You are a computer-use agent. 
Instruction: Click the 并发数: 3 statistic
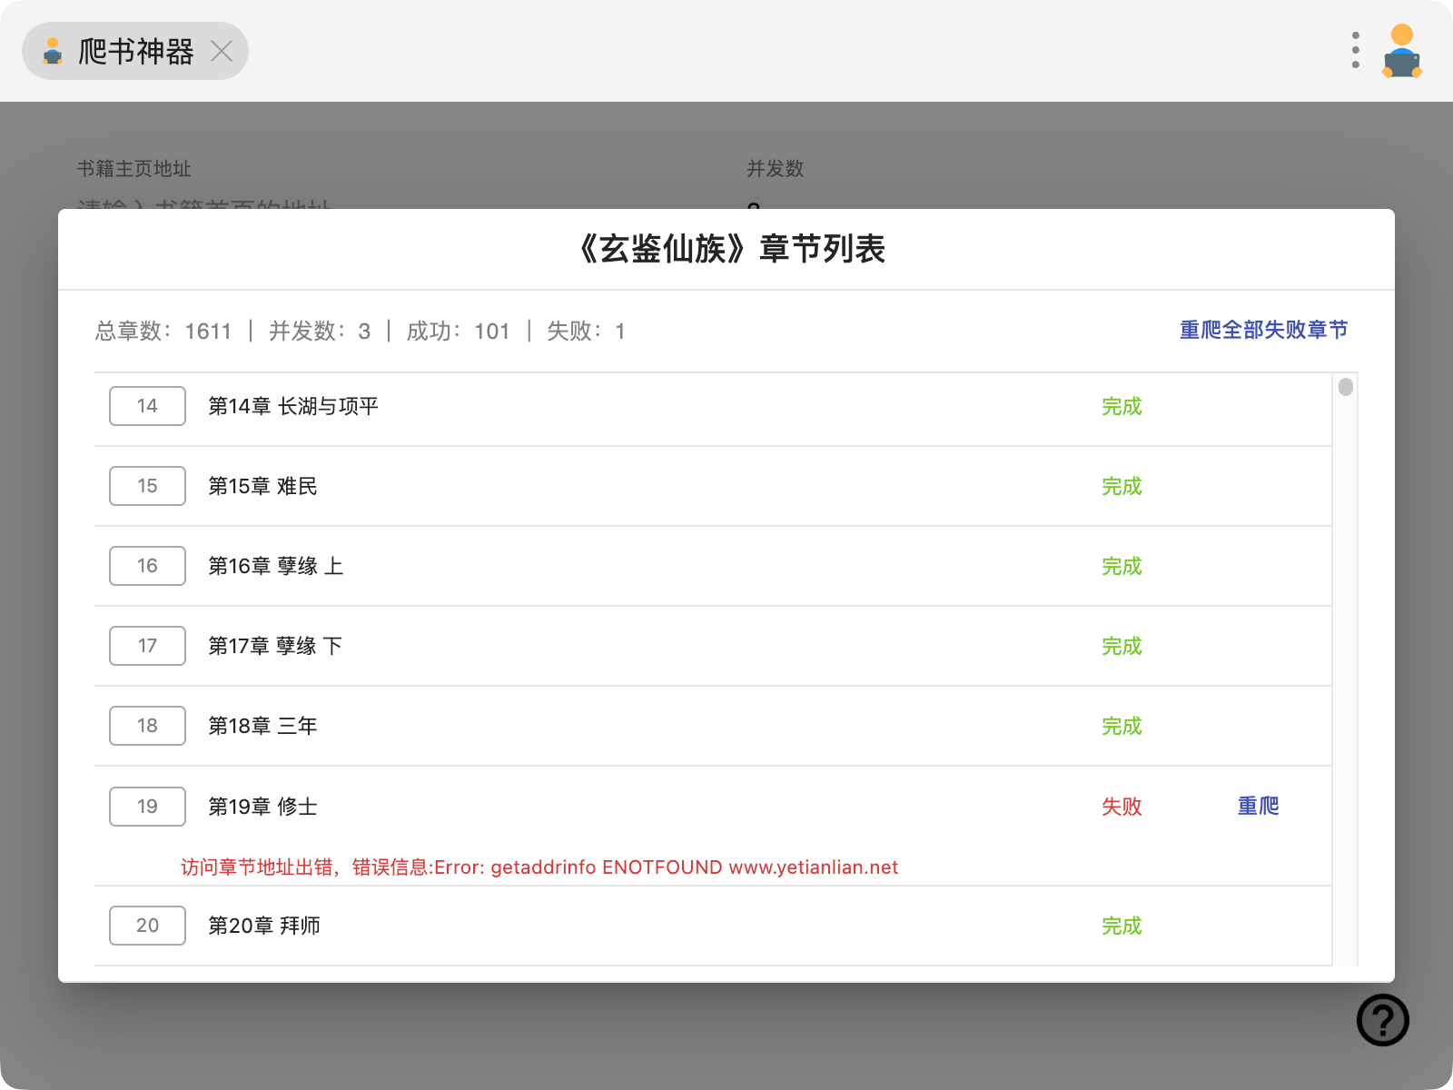[x=320, y=331]
